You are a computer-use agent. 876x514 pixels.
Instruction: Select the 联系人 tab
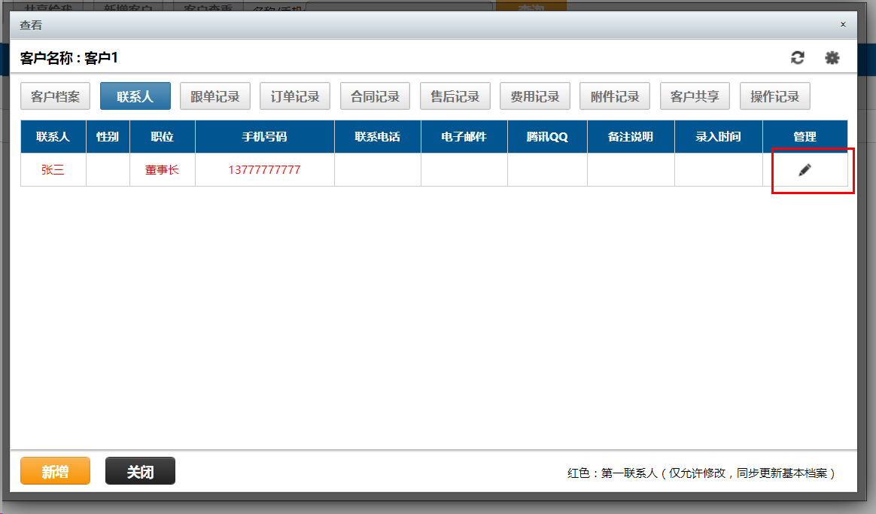pos(135,96)
